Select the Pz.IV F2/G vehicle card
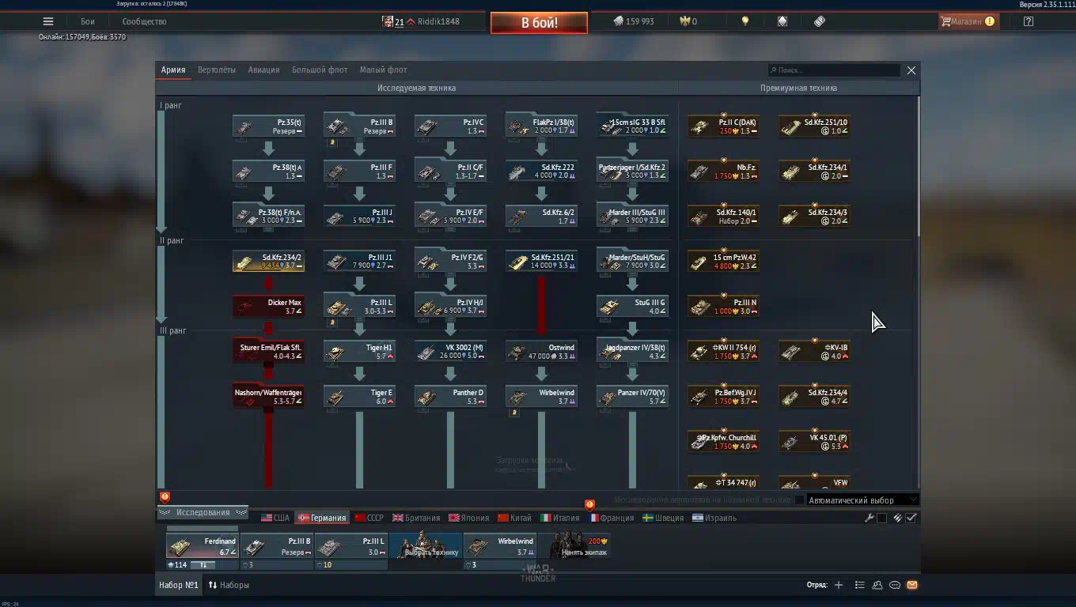 pyautogui.click(x=451, y=262)
